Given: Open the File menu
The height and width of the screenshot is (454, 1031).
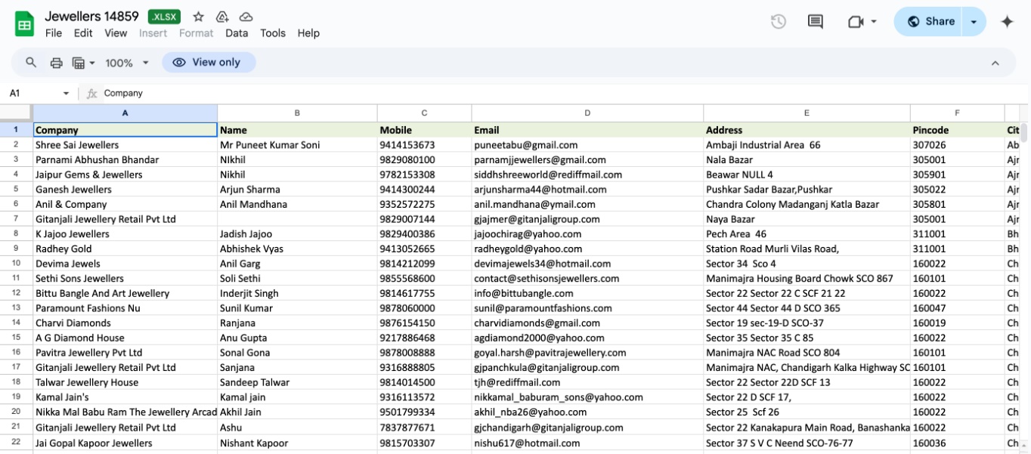Looking at the screenshot, I should pos(54,33).
